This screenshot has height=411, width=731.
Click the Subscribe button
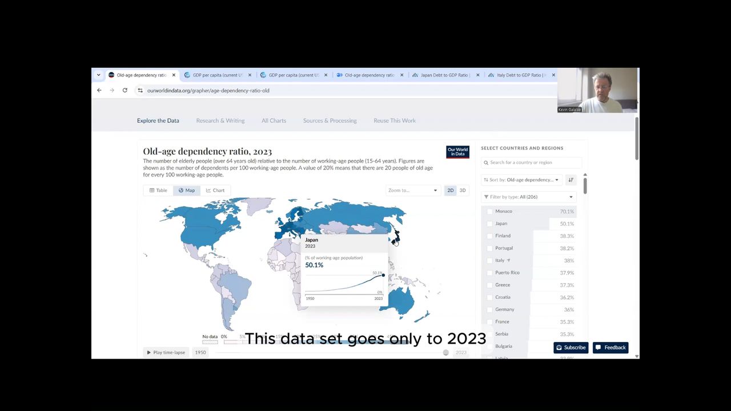point(571,347)
